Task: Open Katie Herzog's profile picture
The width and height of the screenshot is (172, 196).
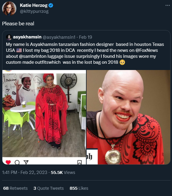Action: [x=9, y=9]
